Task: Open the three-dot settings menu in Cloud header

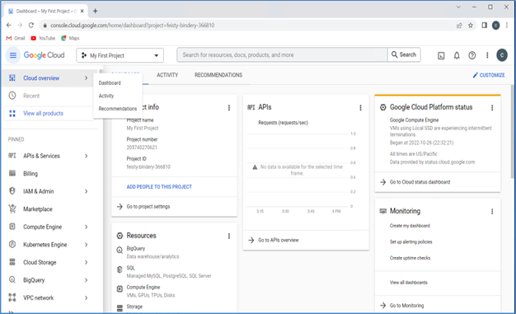Action: tap(487, 55)
